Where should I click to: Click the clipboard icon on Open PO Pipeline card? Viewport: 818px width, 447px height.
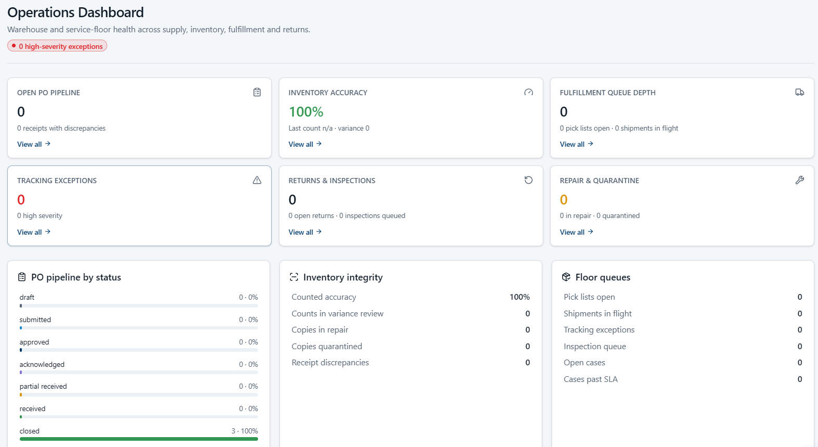(x=257, y=92)
